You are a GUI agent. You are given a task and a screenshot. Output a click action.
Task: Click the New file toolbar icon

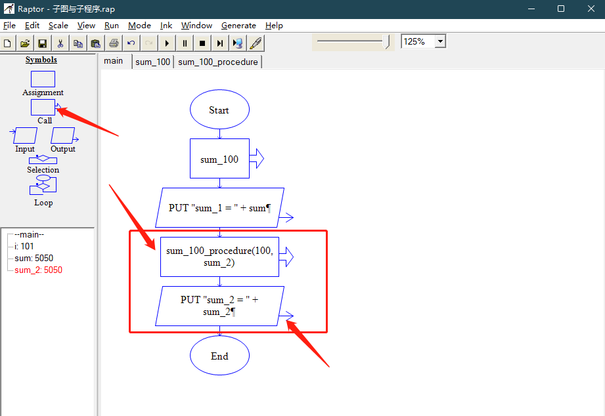8,43
